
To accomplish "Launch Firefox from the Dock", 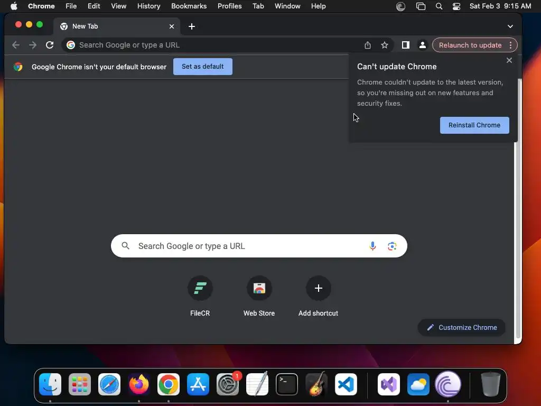I will click(x=139, y=384).
